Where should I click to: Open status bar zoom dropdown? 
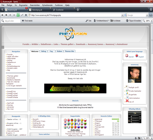(151, 138)
